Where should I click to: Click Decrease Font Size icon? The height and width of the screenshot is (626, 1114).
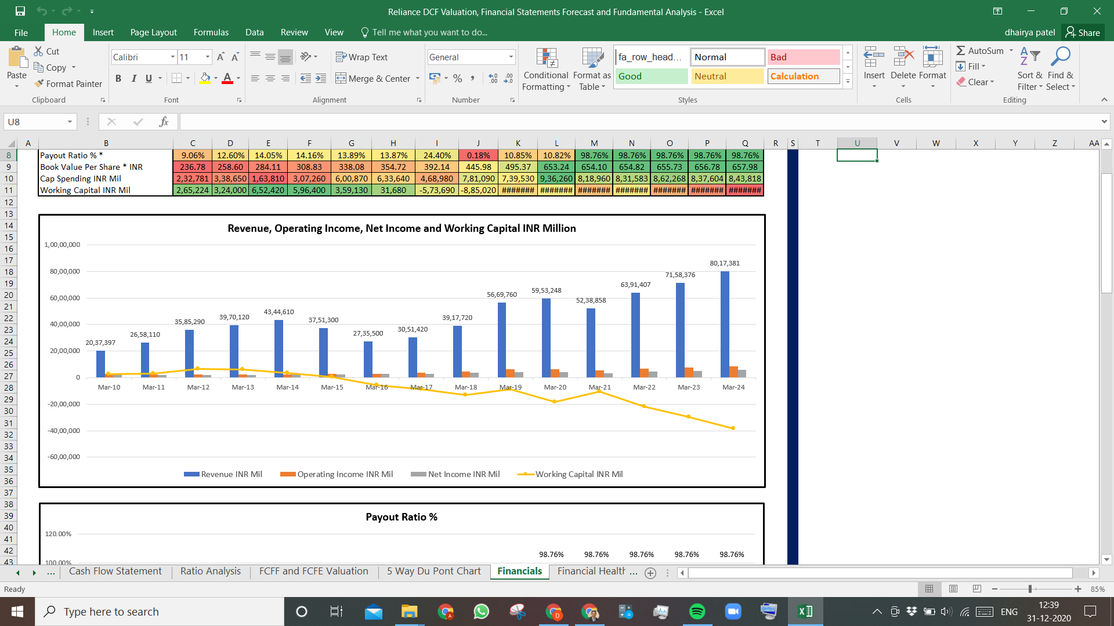click(x=235, y=57)
